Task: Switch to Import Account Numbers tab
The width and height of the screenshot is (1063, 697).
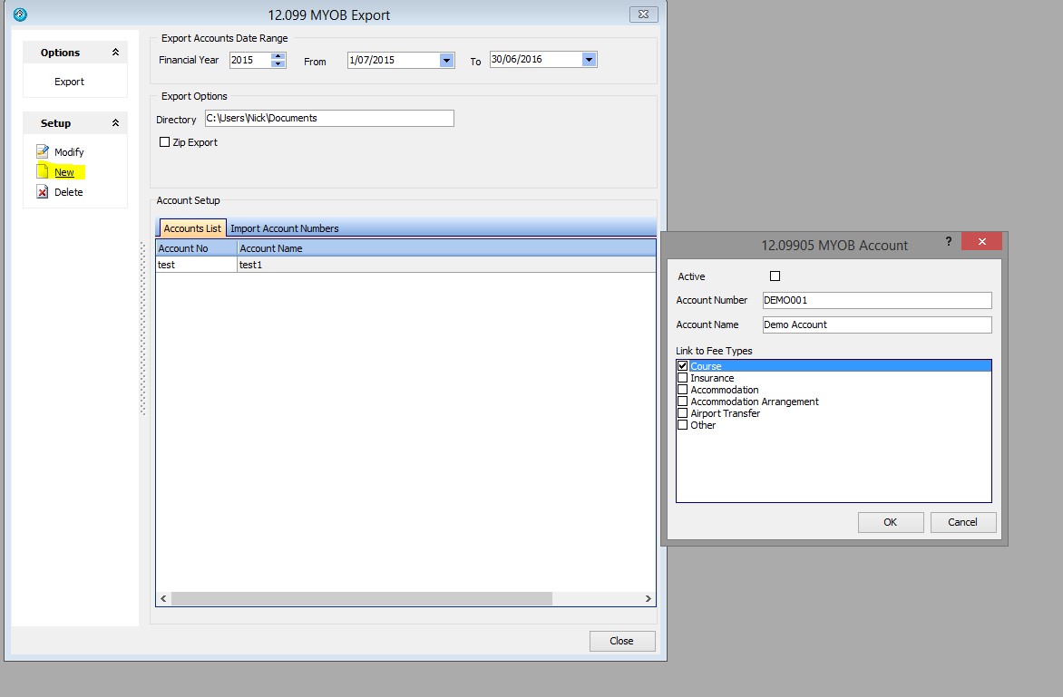Action: tap(285, 228)
